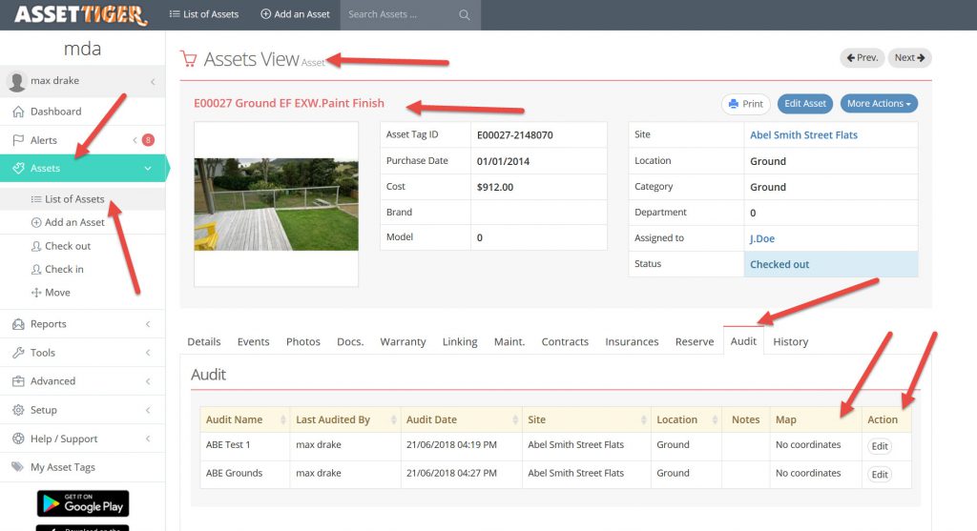Open the Google Play store badge
This screenshot has height=531, width=977.
click(x=83, y=504)
